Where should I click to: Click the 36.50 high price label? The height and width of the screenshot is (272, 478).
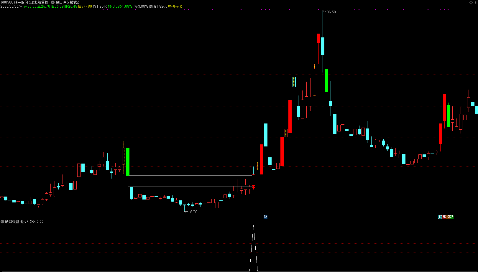point(331,12)
